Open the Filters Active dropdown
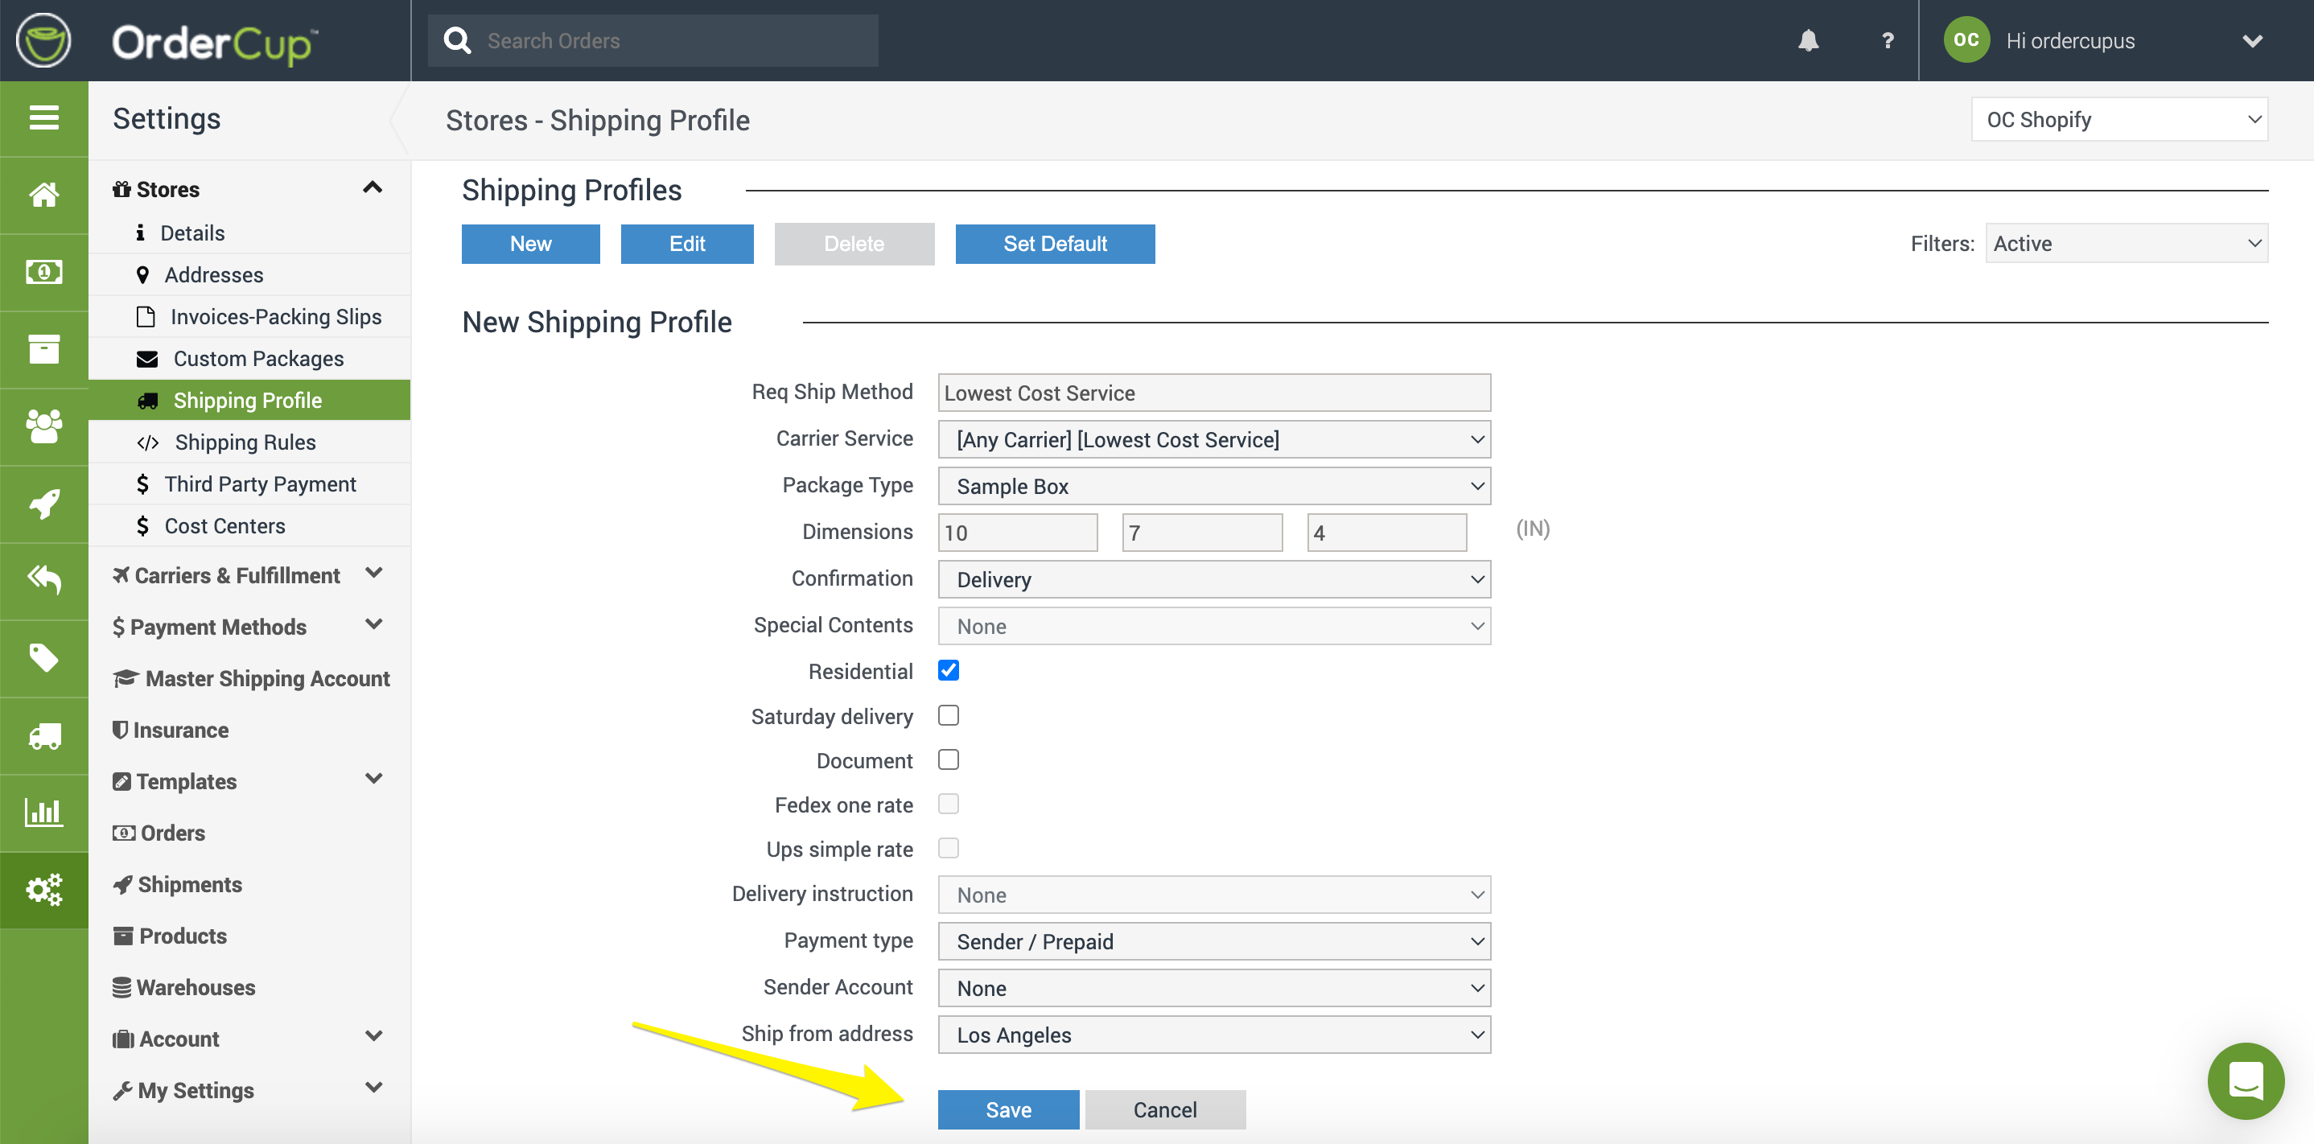 (x=2126, y=243)
